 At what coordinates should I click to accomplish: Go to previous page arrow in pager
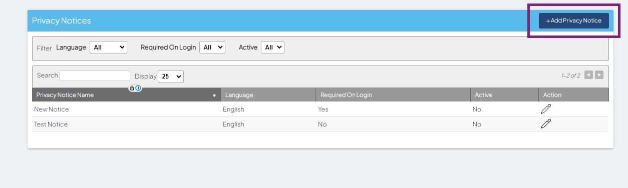tap(588, 75)
